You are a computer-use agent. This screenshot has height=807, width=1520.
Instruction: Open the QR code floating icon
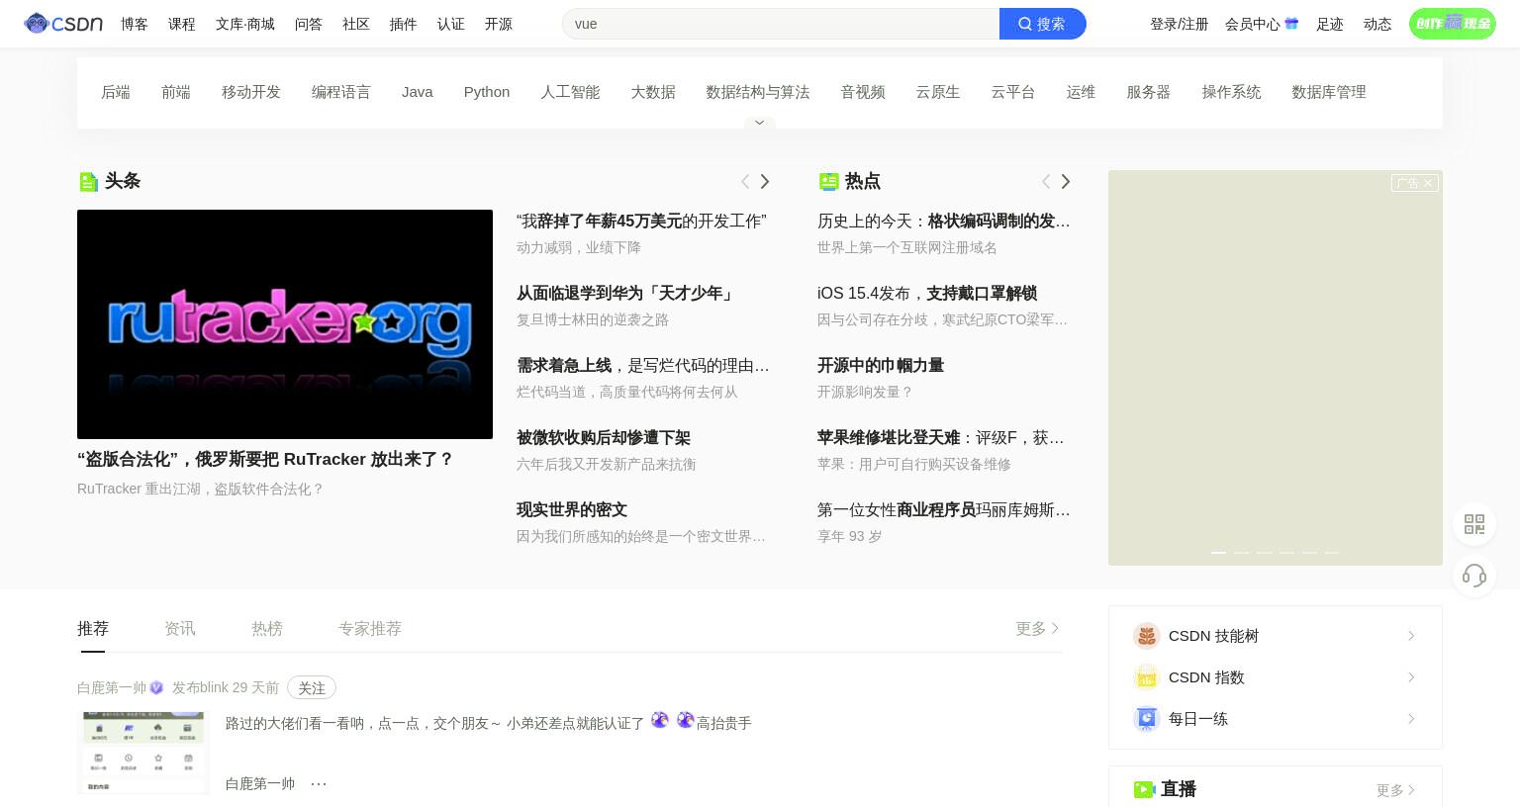click(x=1474, y=524)
